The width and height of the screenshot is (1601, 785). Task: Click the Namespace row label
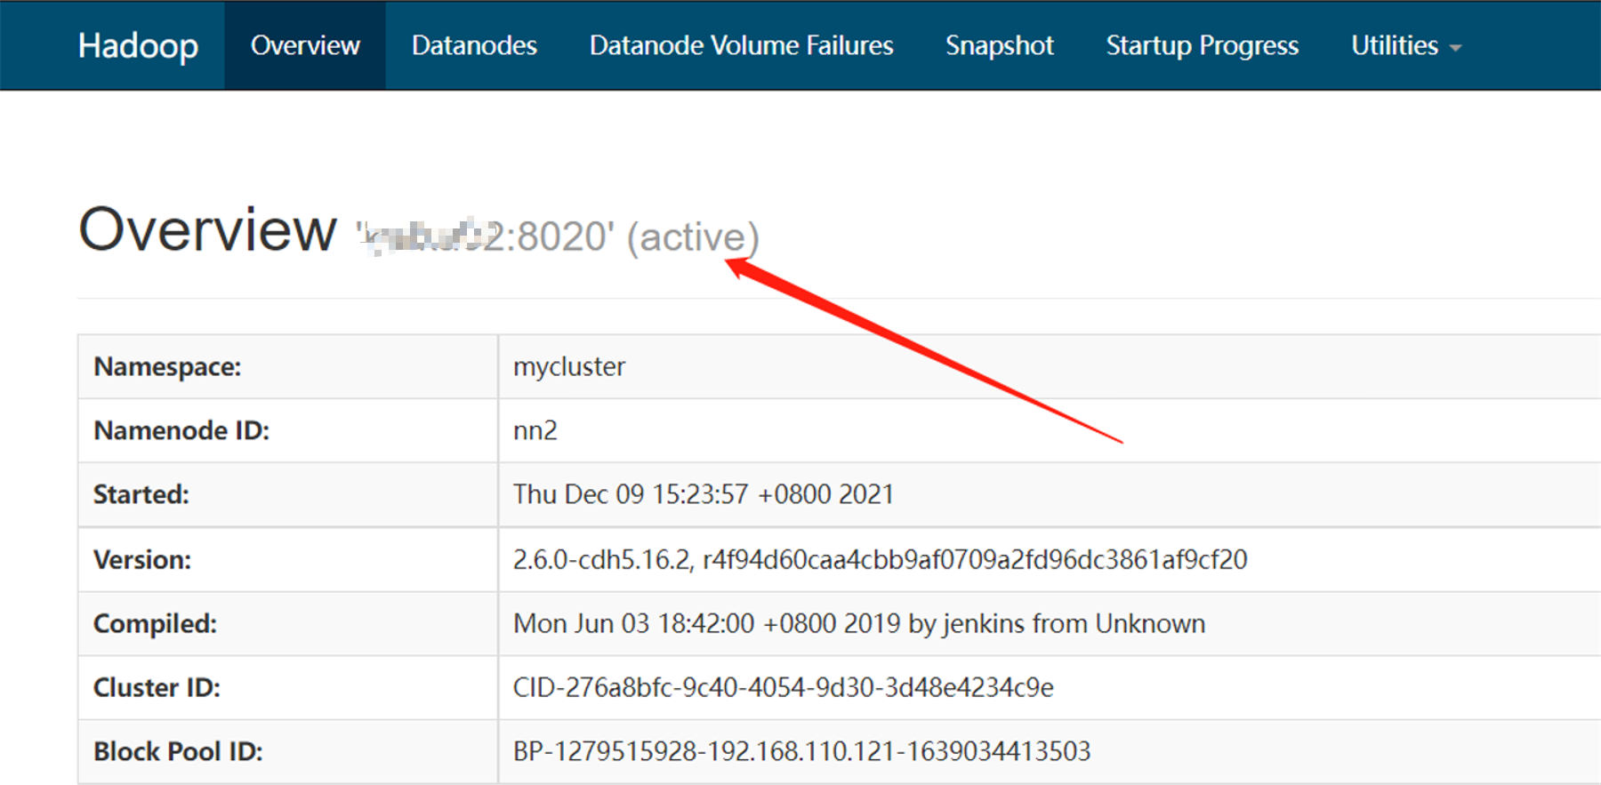coord(167,366)
